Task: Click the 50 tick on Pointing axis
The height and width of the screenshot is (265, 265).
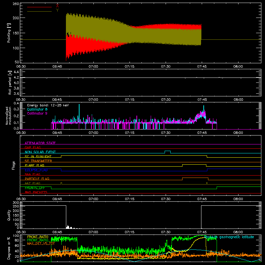Action: coord(17,62)
